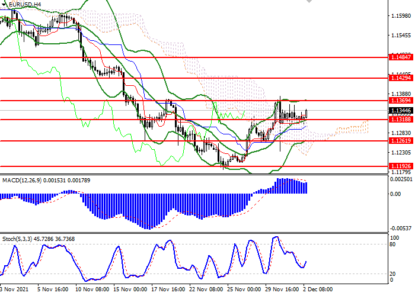The image size is (415, 296).
Task: Click the 1.15980 price scale value
Action: pyautogui.click(x=401, y=16)
